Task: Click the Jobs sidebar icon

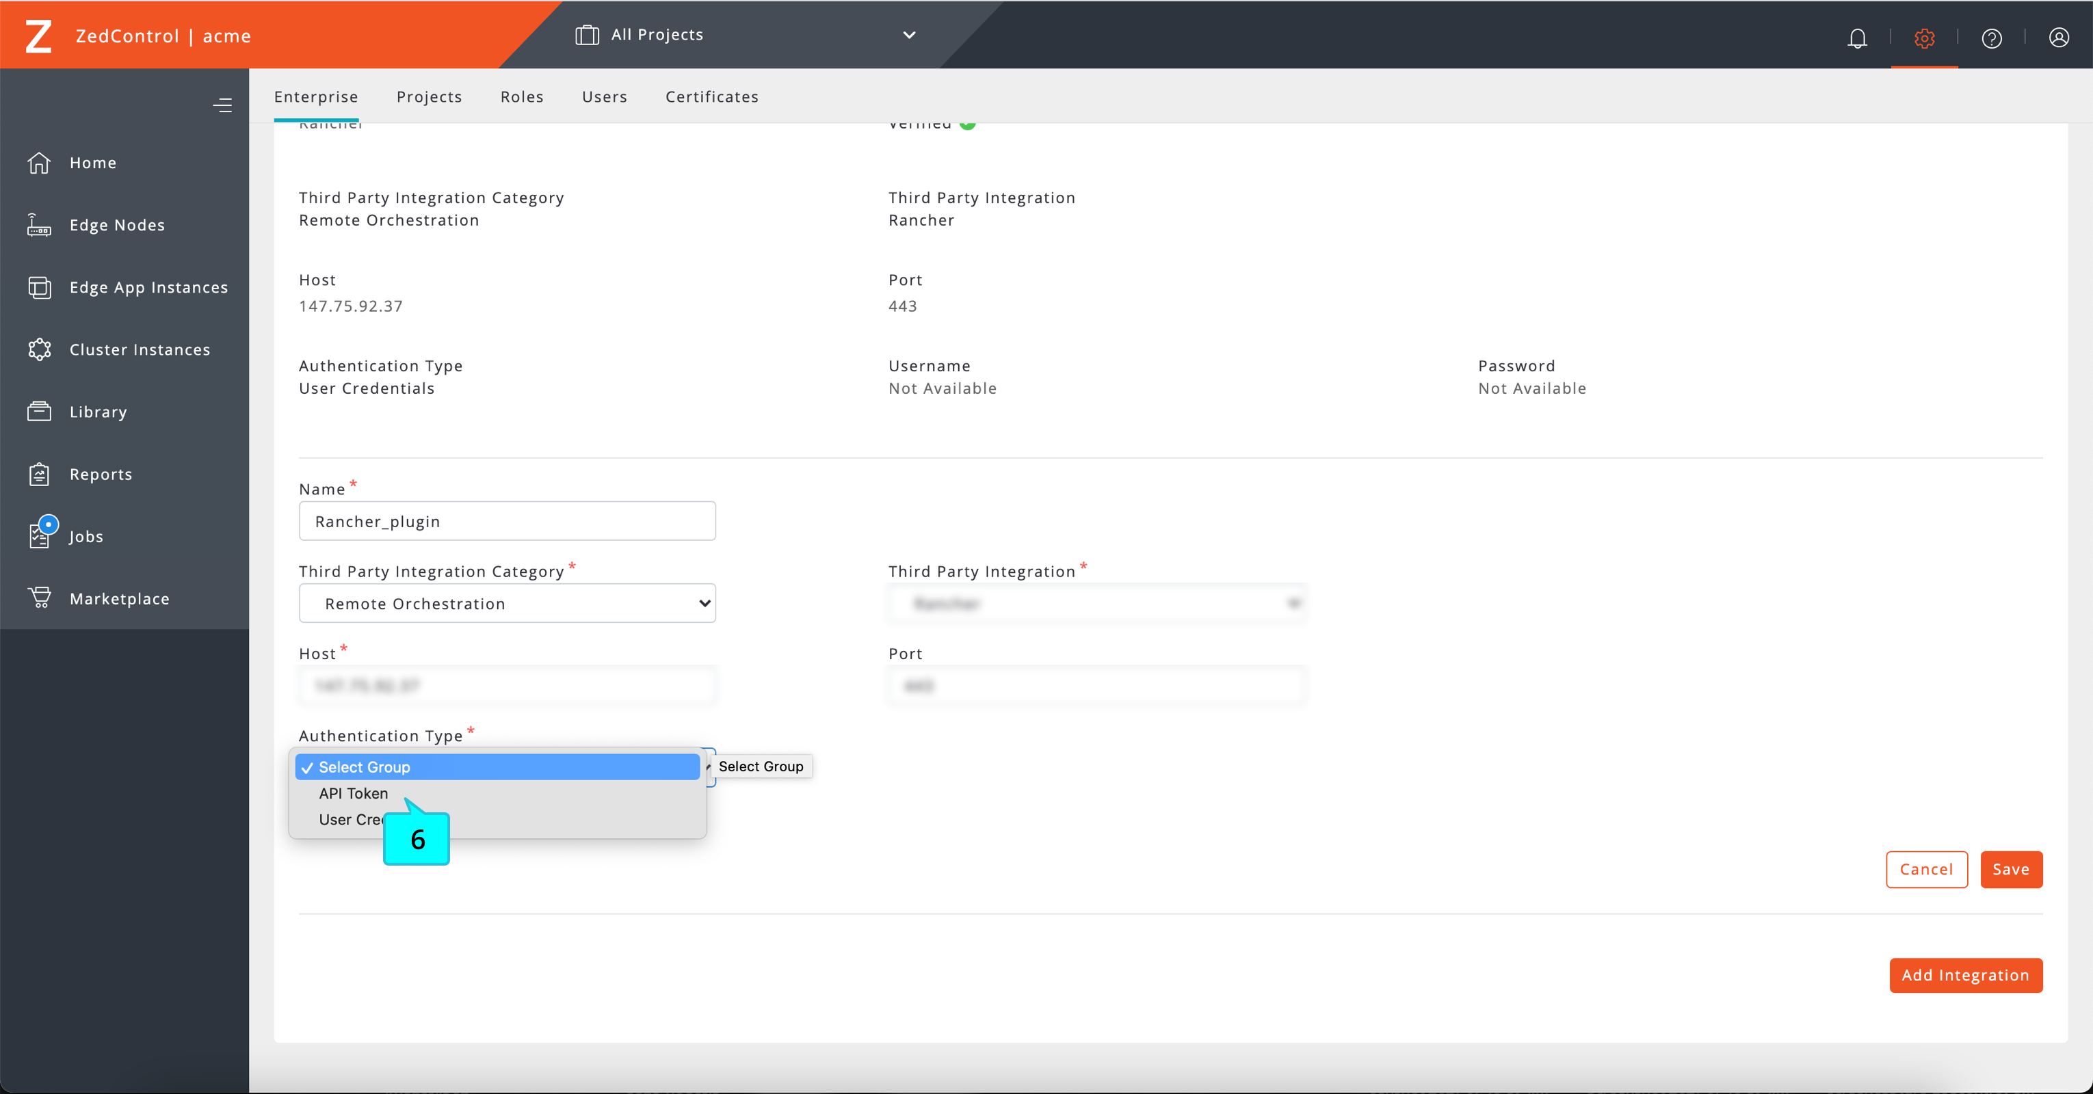Action: tap(40, 535)
